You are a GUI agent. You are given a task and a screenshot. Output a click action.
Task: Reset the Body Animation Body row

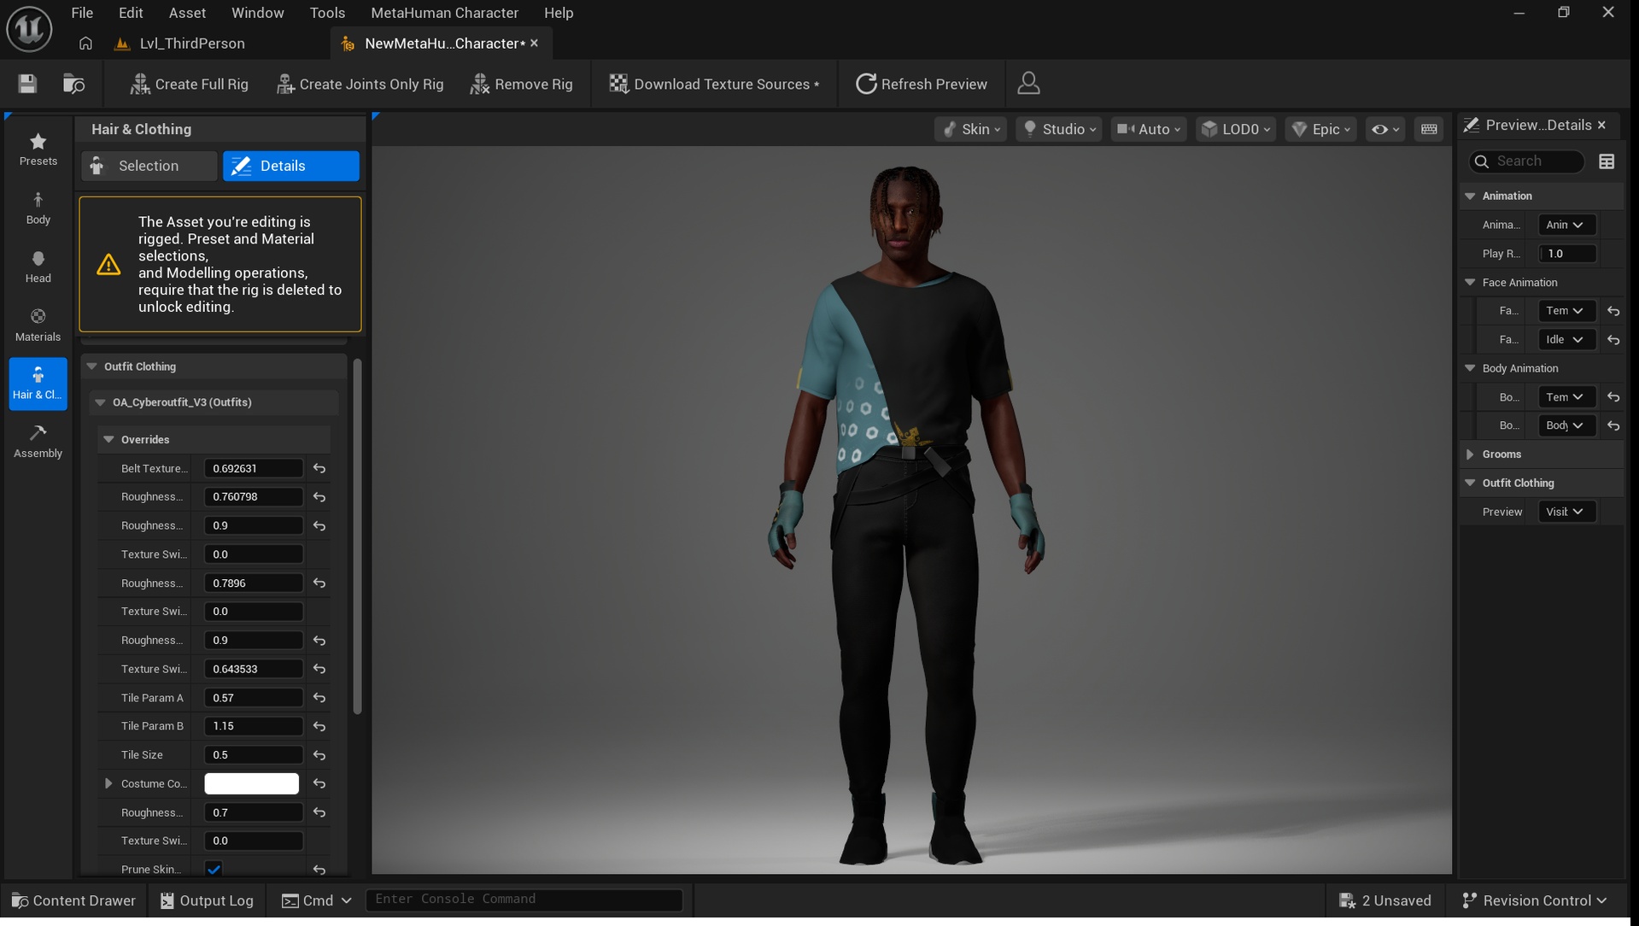point(1613,425)
